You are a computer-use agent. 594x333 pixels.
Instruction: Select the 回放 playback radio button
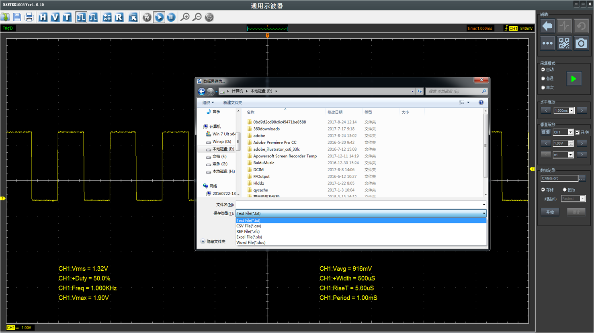coord(565,190)
